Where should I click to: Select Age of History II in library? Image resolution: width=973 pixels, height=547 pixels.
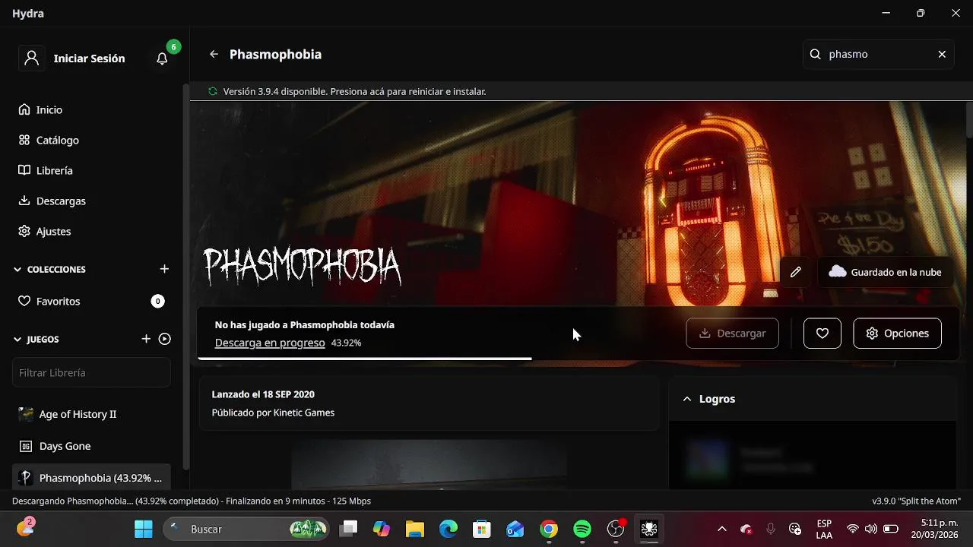[x=91, y=414]
